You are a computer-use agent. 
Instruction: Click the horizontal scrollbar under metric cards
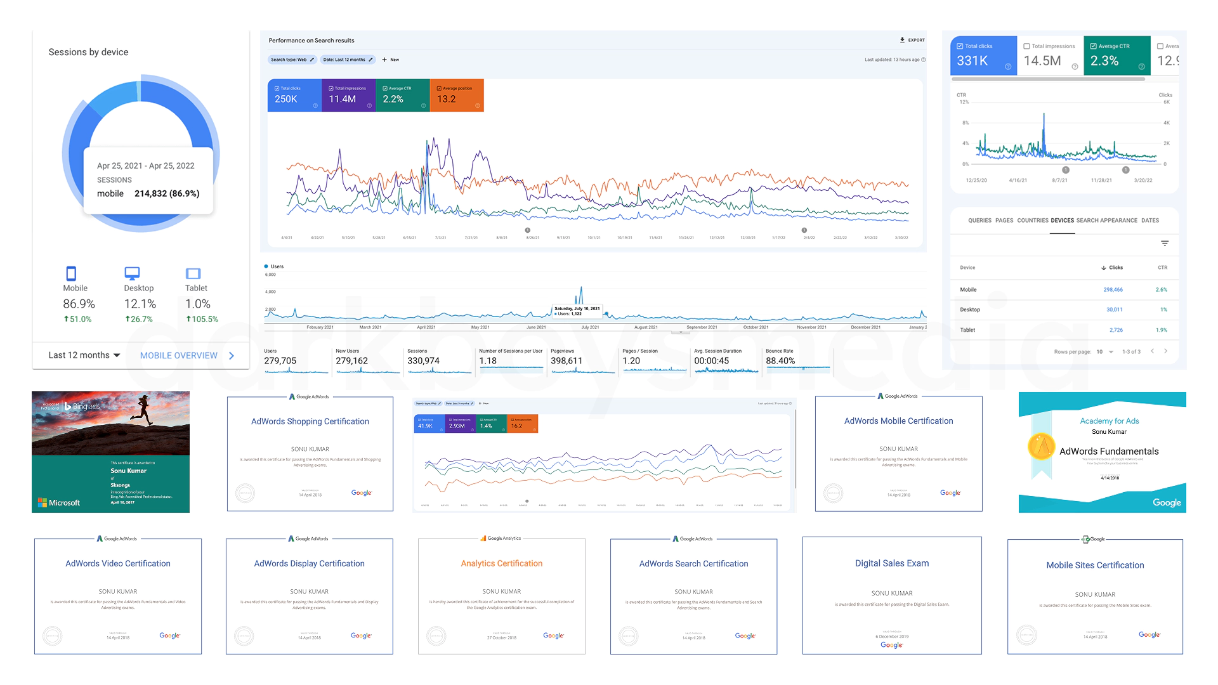pyautogui.click(x=1047, y=79)
